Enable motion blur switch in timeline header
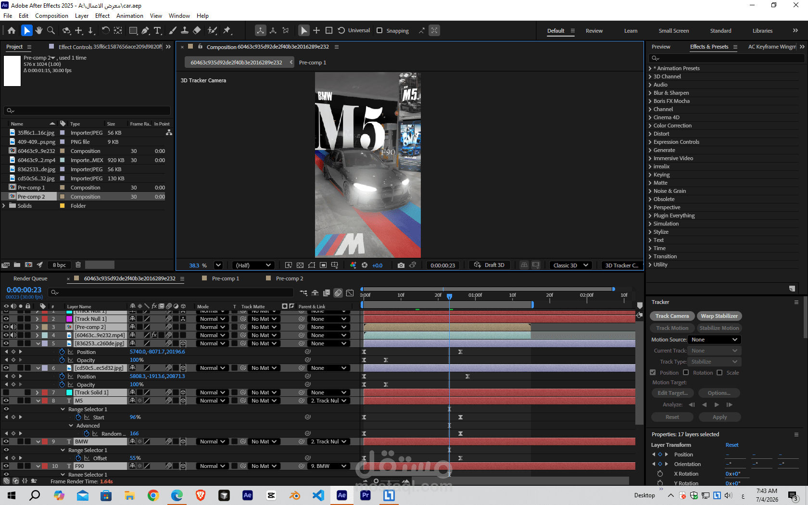Viewport: 808px width, 505px height. point(338,292)
